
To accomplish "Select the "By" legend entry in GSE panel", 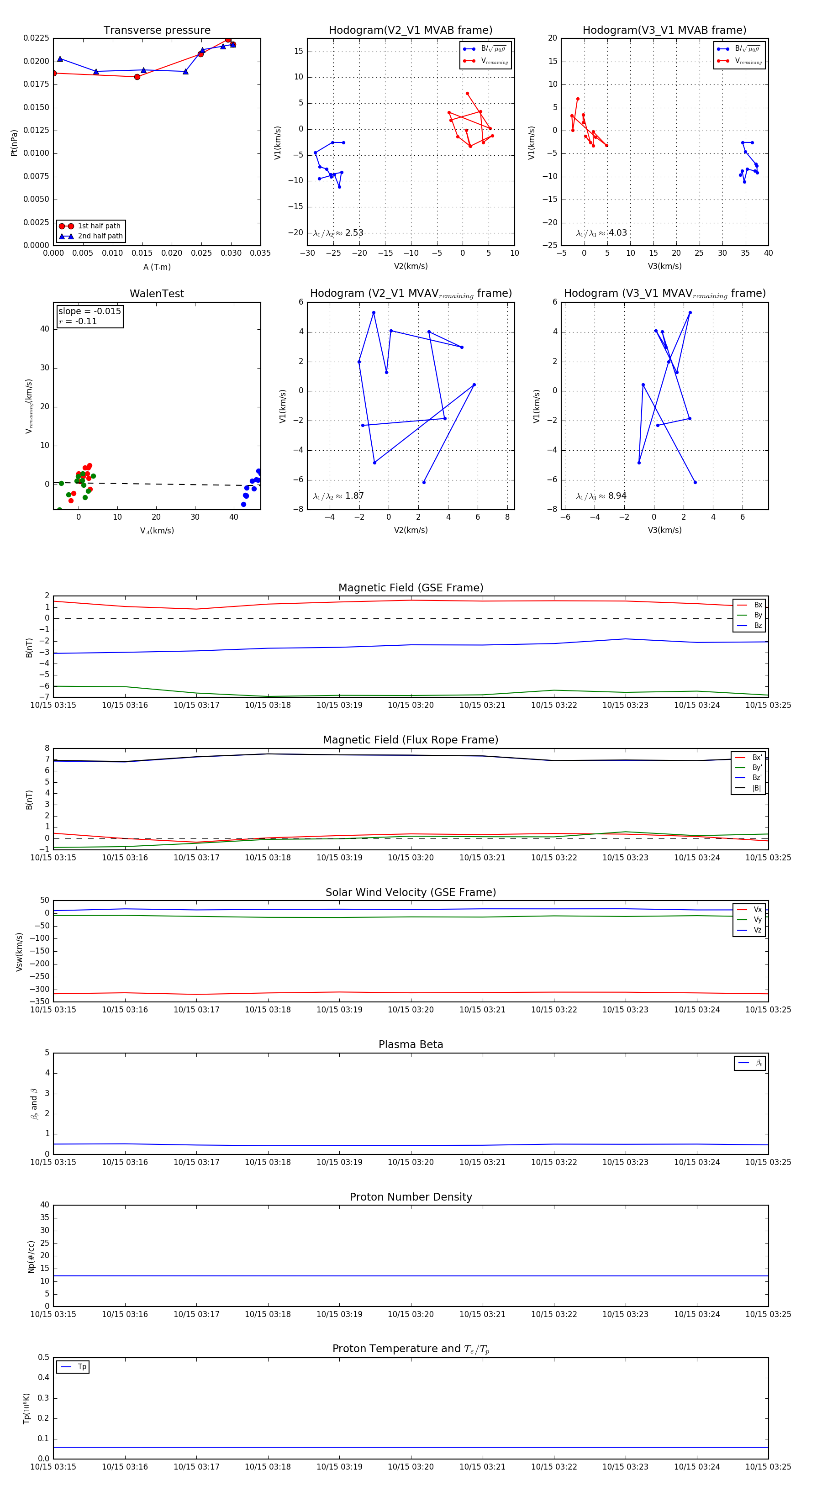I will (x=749, y=615).
